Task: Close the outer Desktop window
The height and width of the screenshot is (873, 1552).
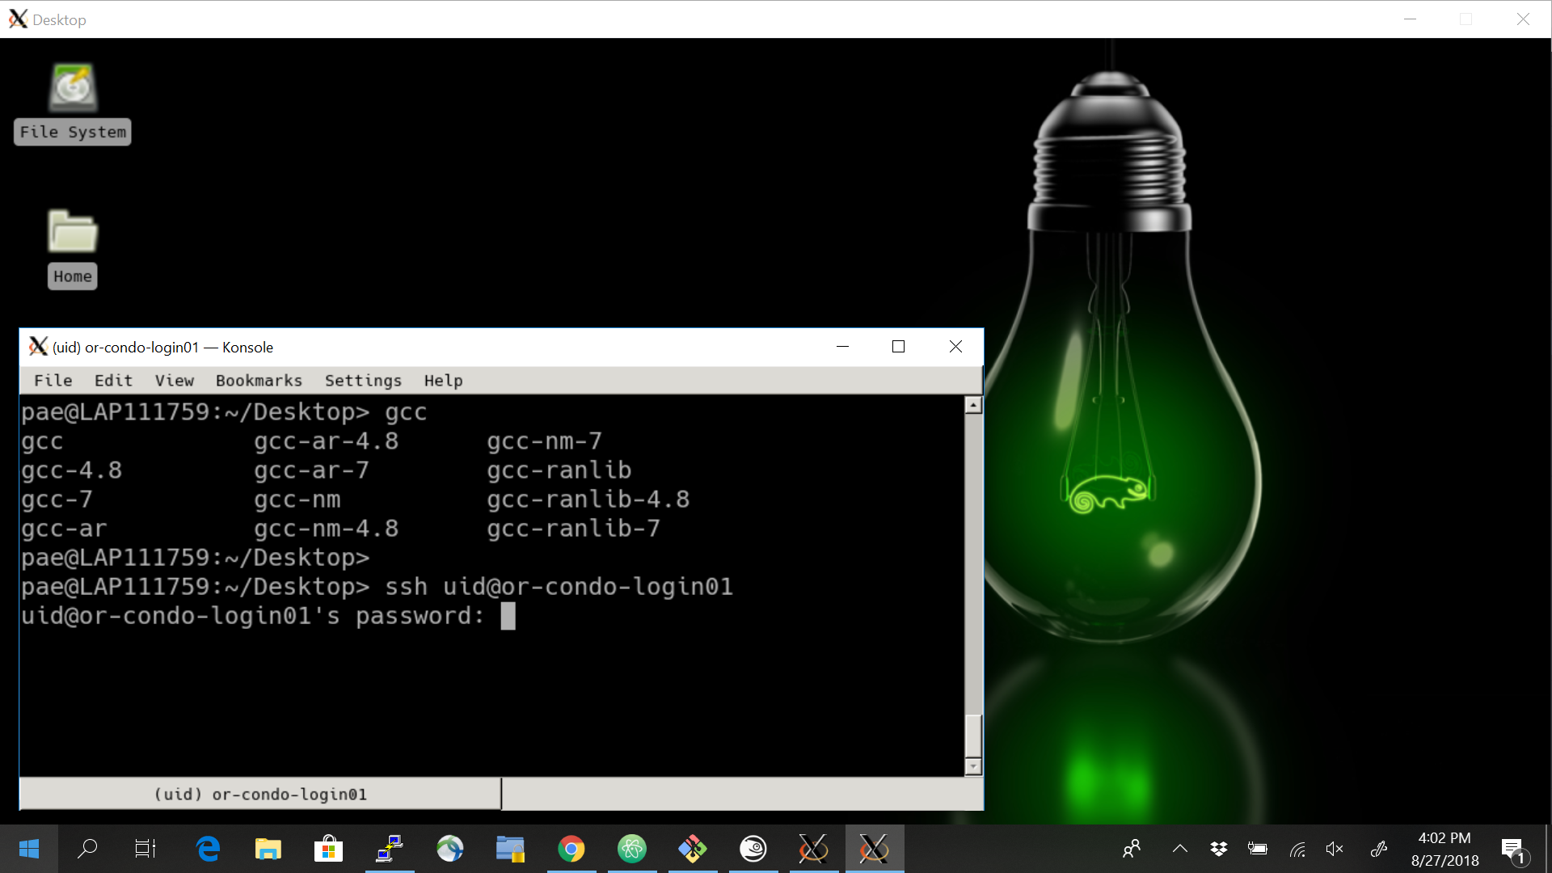Action: (x=1523, y=19)
